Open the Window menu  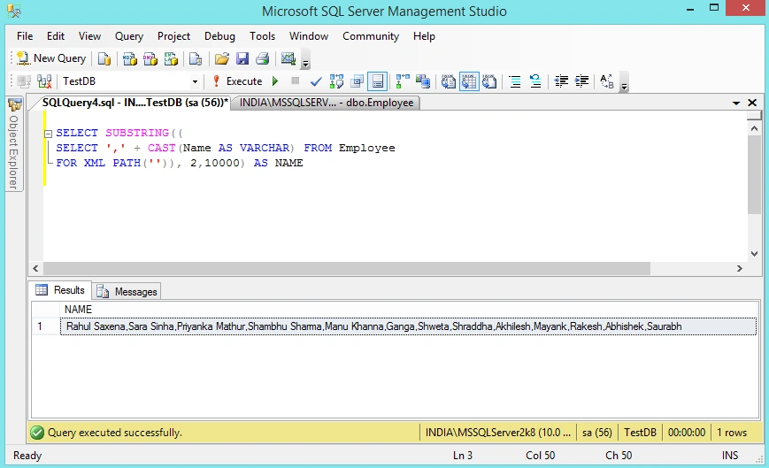click(309, 36)
